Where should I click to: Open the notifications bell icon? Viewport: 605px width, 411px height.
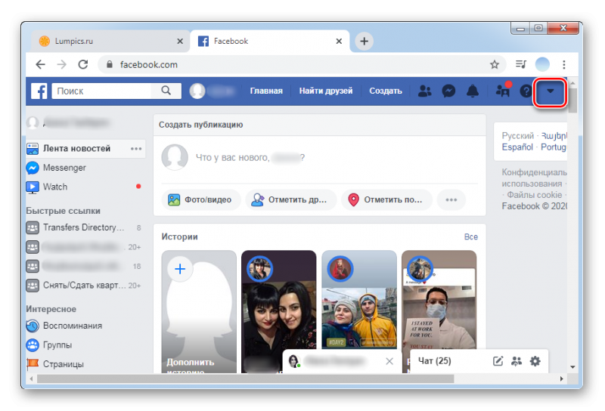coord(473,91)
